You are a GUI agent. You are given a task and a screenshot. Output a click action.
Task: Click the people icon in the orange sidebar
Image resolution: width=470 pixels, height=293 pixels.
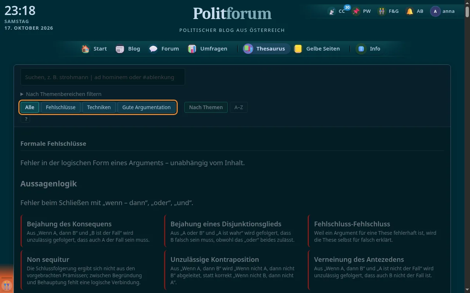[7, 285]
